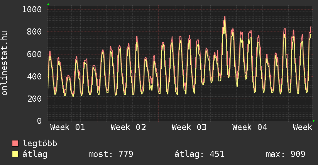Click the 800 y-axis tick label
Viewport: 318px width, 165px height.
[34, 31]
